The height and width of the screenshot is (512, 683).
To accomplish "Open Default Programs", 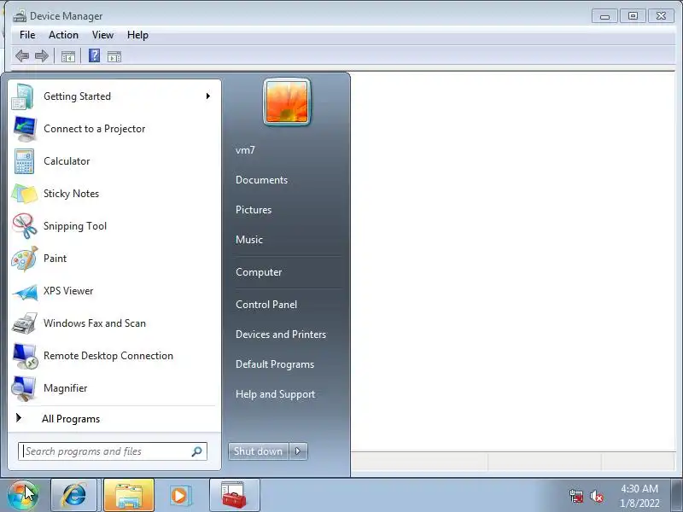I will pos(275,364).
